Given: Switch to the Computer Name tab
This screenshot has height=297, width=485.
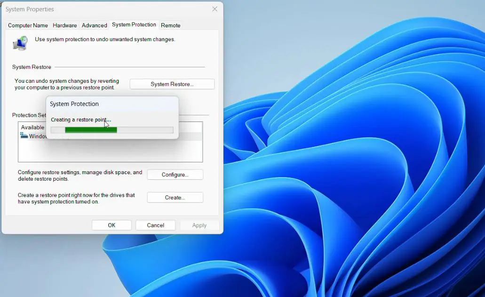Looking at the screenshot, I should click(x=27, y=25).
